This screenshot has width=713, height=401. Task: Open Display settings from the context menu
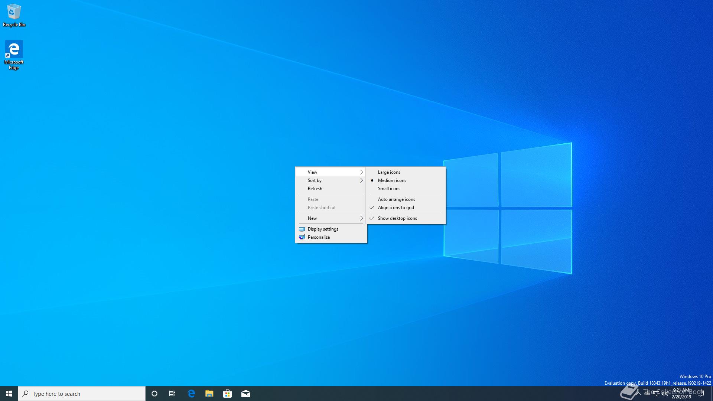point(323,229)
